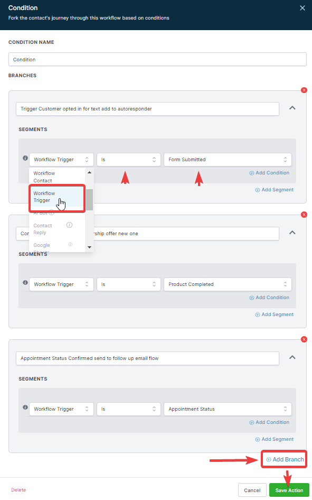Remove the Product Completed branch via red X
The width and height of the screenshot is (312, 500).
304,215
